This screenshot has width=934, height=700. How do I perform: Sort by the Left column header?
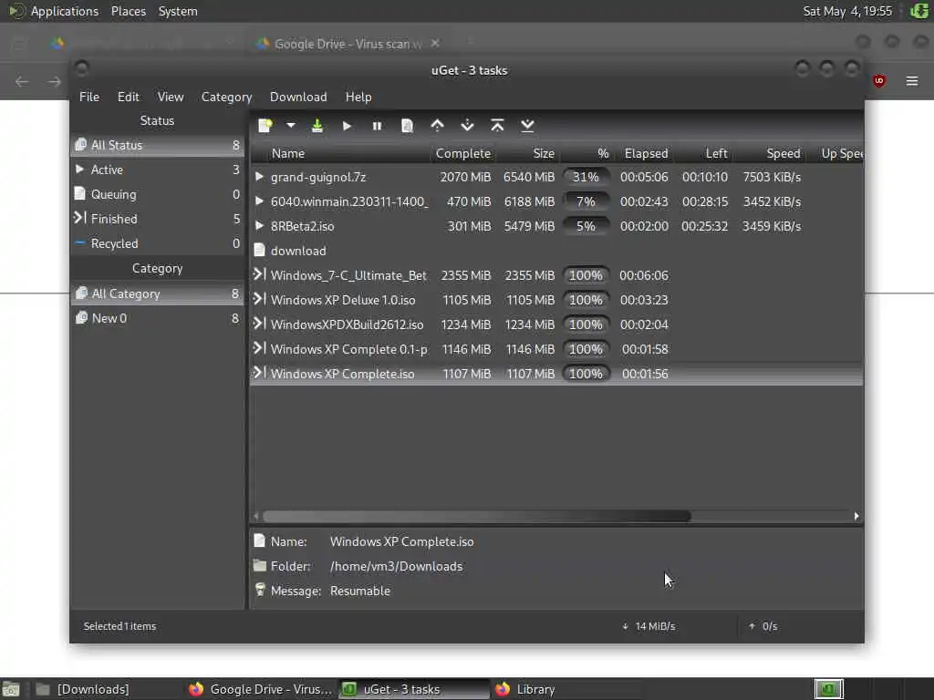[x=705, y=153]
